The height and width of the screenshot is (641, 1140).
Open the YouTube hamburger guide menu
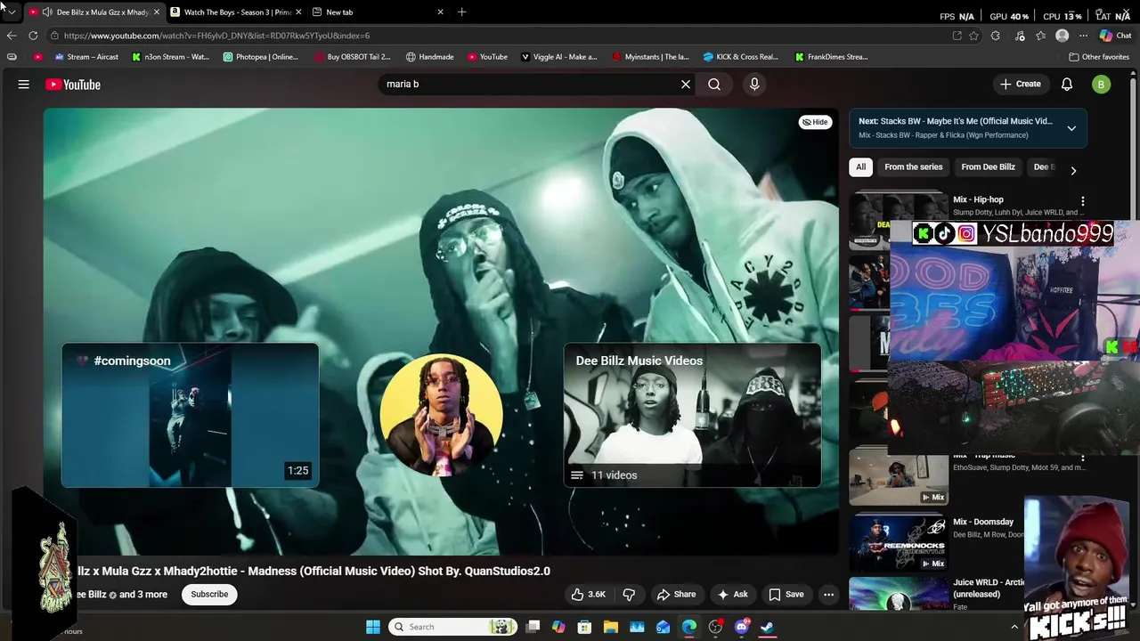coord(24,85)
